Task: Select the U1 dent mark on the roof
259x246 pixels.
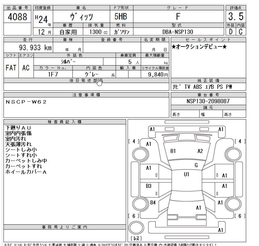Action: point(186,174)
